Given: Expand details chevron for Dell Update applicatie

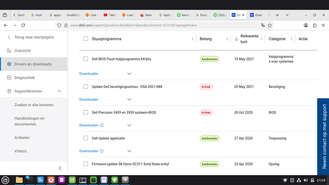Looking at the screenshot, I should point(129,151).
